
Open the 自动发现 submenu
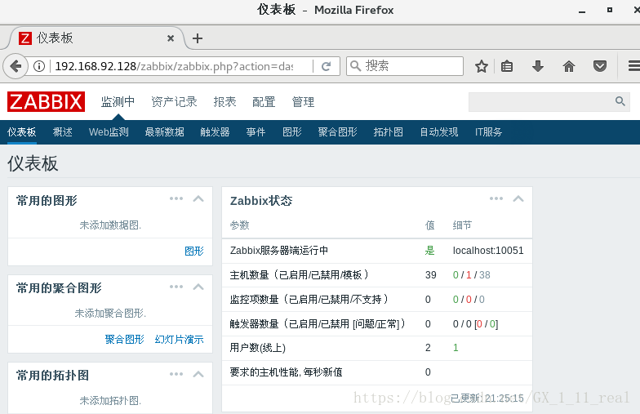tap(439, 132)
